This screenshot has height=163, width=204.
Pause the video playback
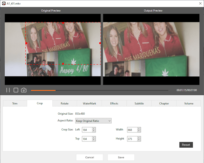8,90
